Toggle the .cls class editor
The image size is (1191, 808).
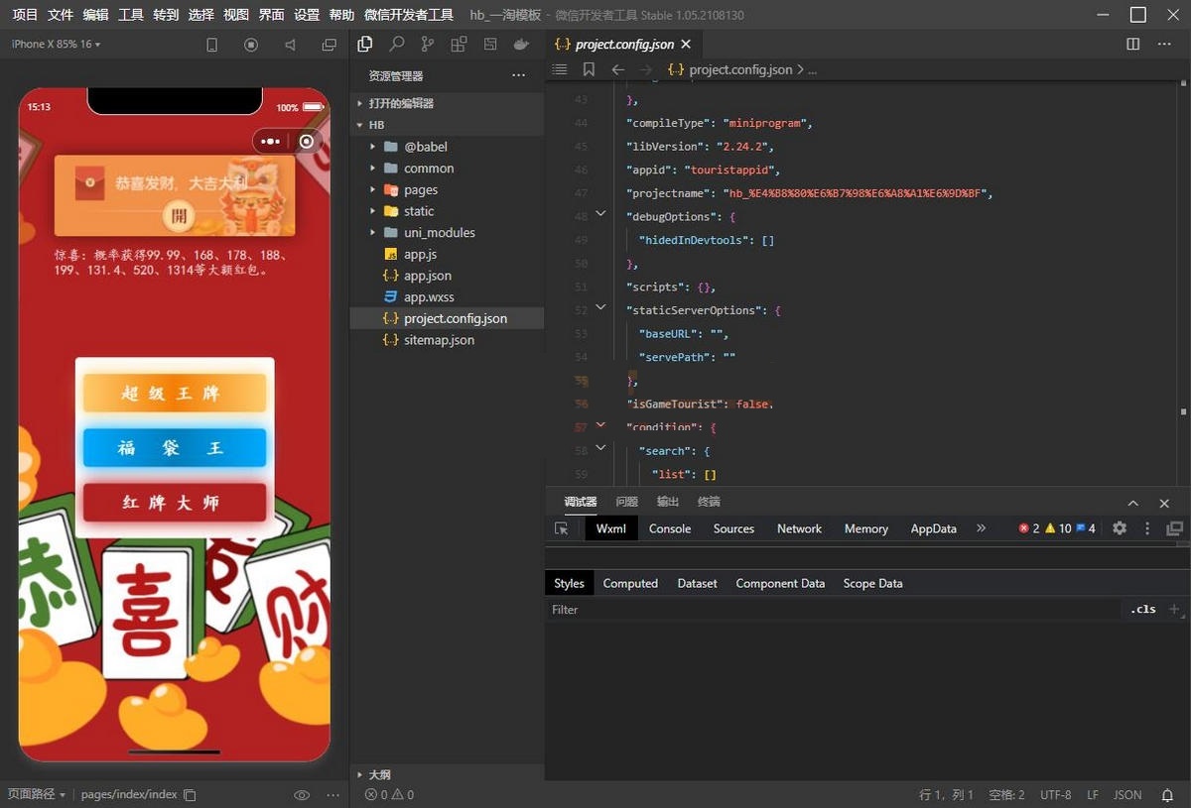pos(1143,610)
